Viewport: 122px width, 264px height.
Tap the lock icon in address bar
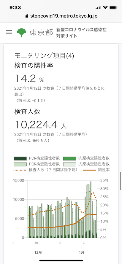[27, 16]
